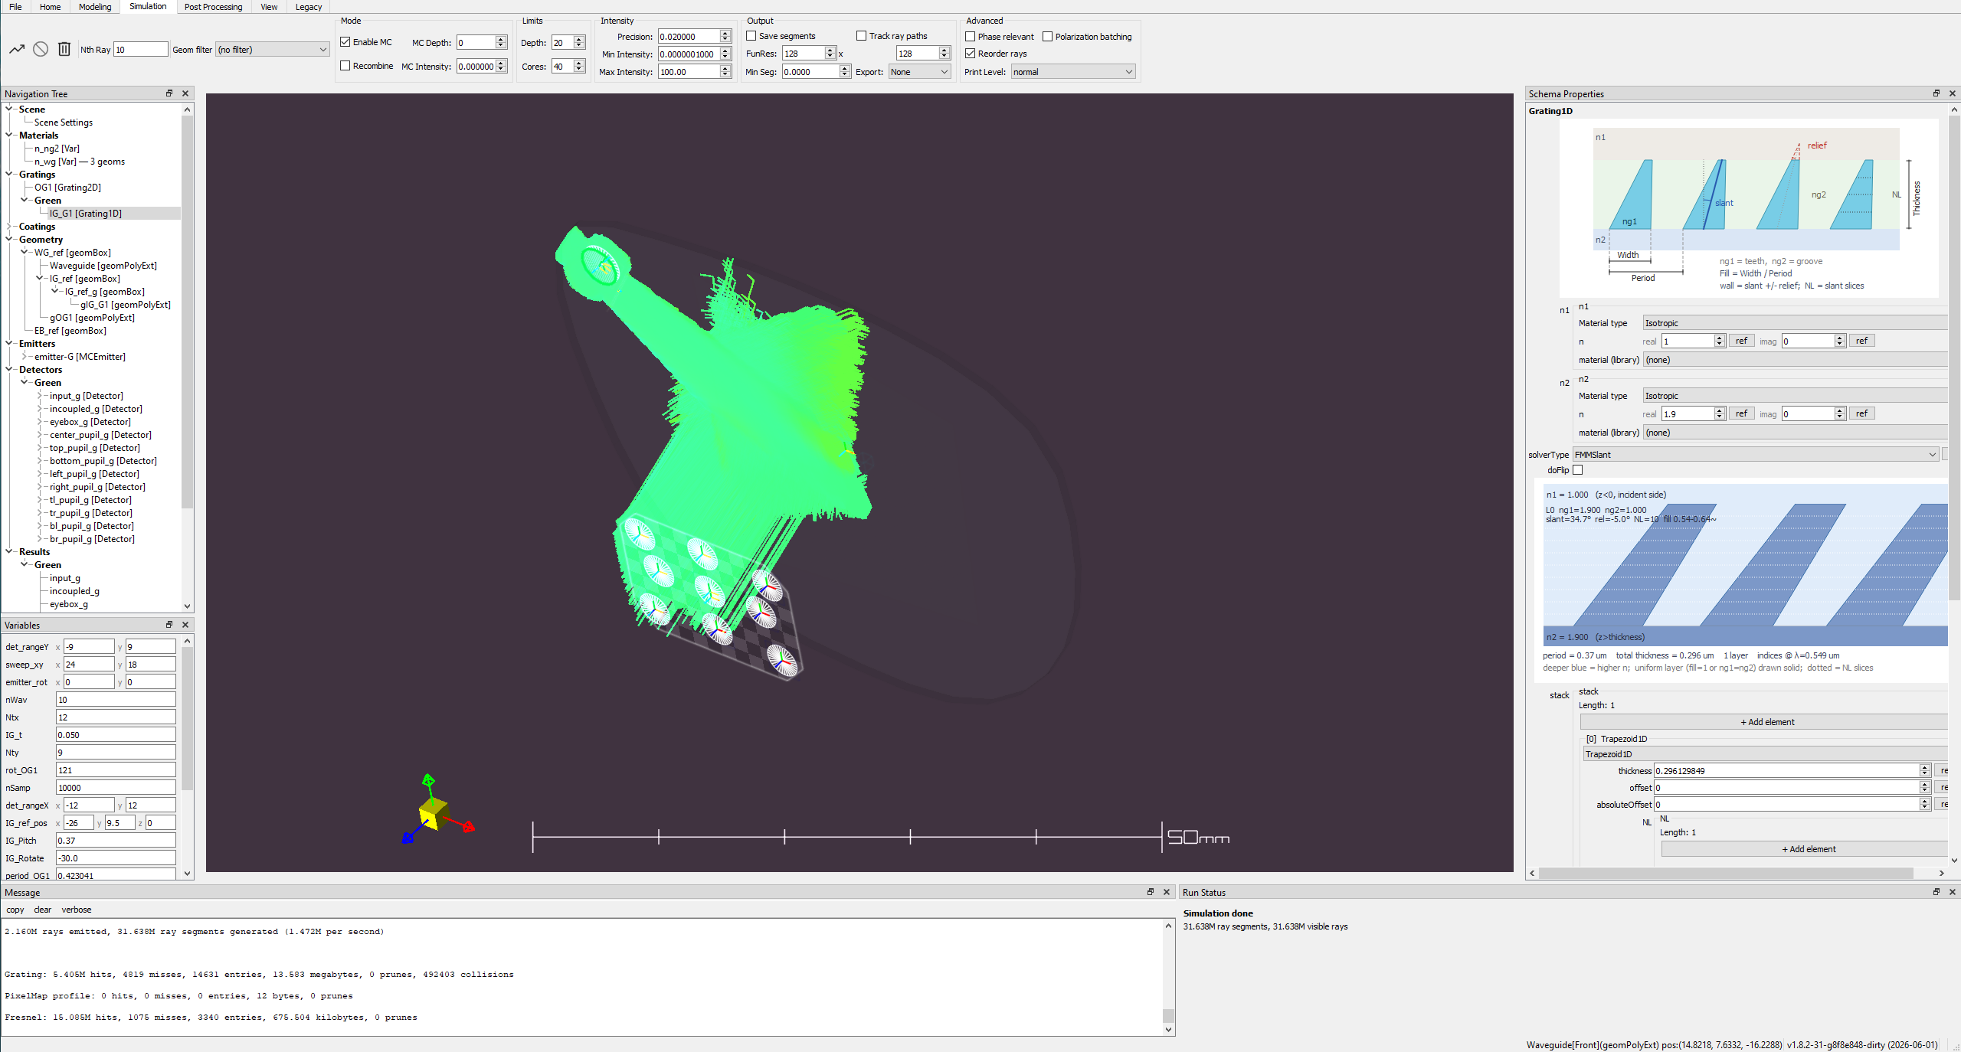Switch to the Modeling tab
The image size is (1961, 1052).
(95, 7)
